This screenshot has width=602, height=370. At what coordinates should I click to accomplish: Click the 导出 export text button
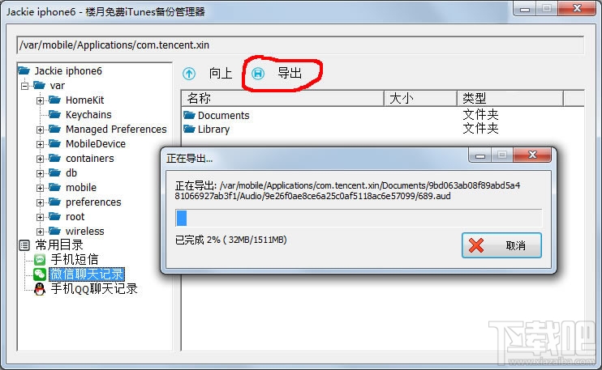(290, 73)
